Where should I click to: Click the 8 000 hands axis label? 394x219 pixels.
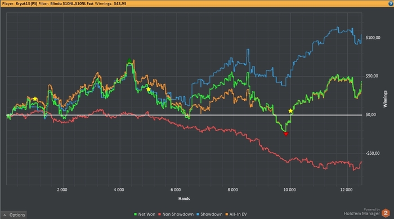pos(232,190)
